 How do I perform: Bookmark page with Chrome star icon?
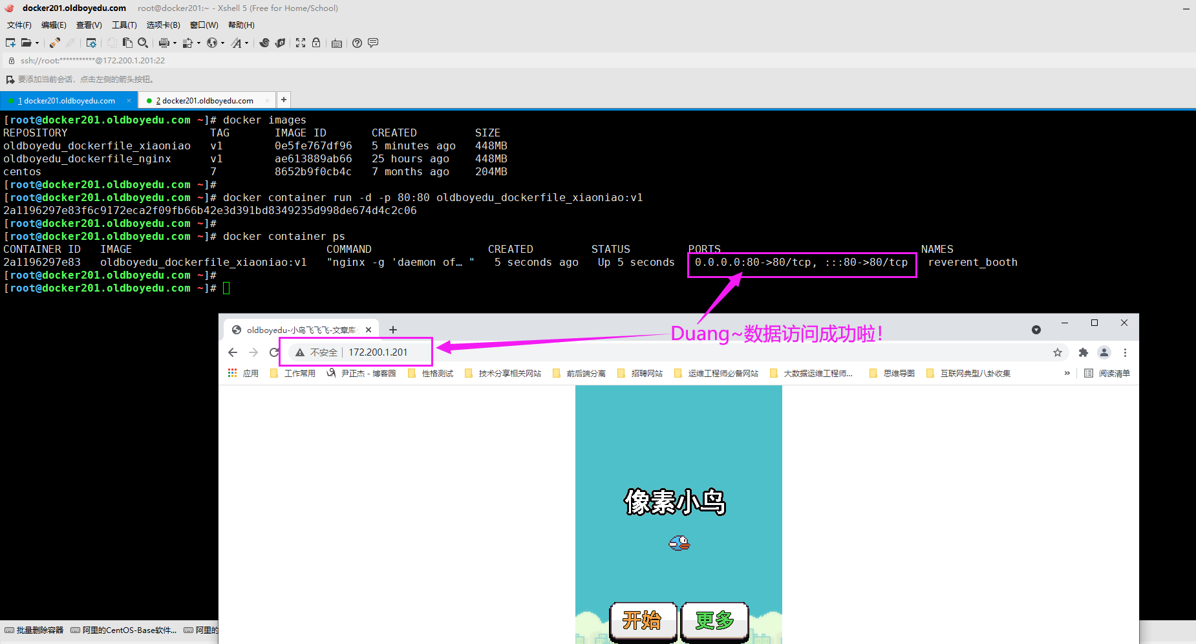click(x=1058, y=352)
